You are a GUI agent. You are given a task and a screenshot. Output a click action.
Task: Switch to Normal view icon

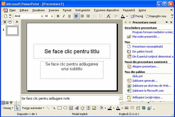(x=3, y=103)
